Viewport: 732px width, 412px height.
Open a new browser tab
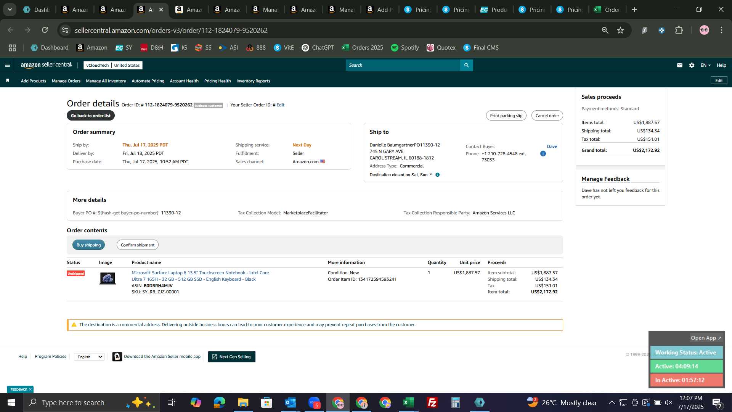634,10
